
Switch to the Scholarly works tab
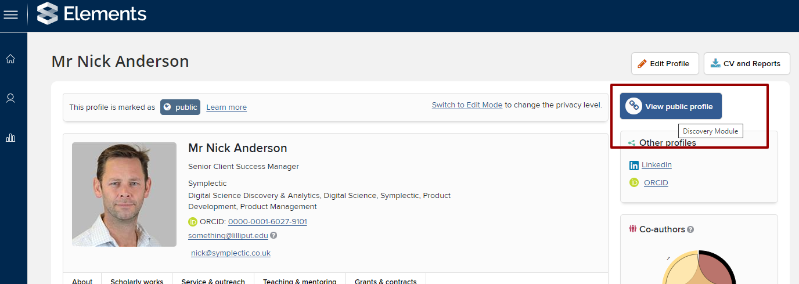click(x=137, y=281)
